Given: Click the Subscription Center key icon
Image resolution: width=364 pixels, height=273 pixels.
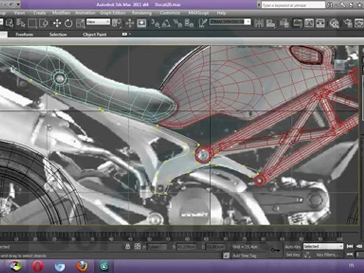Looking at the screenshot, I should point(343,5).
